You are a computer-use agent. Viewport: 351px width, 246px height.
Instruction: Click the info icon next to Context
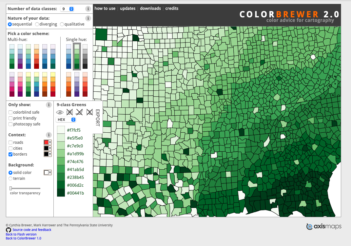49,135
